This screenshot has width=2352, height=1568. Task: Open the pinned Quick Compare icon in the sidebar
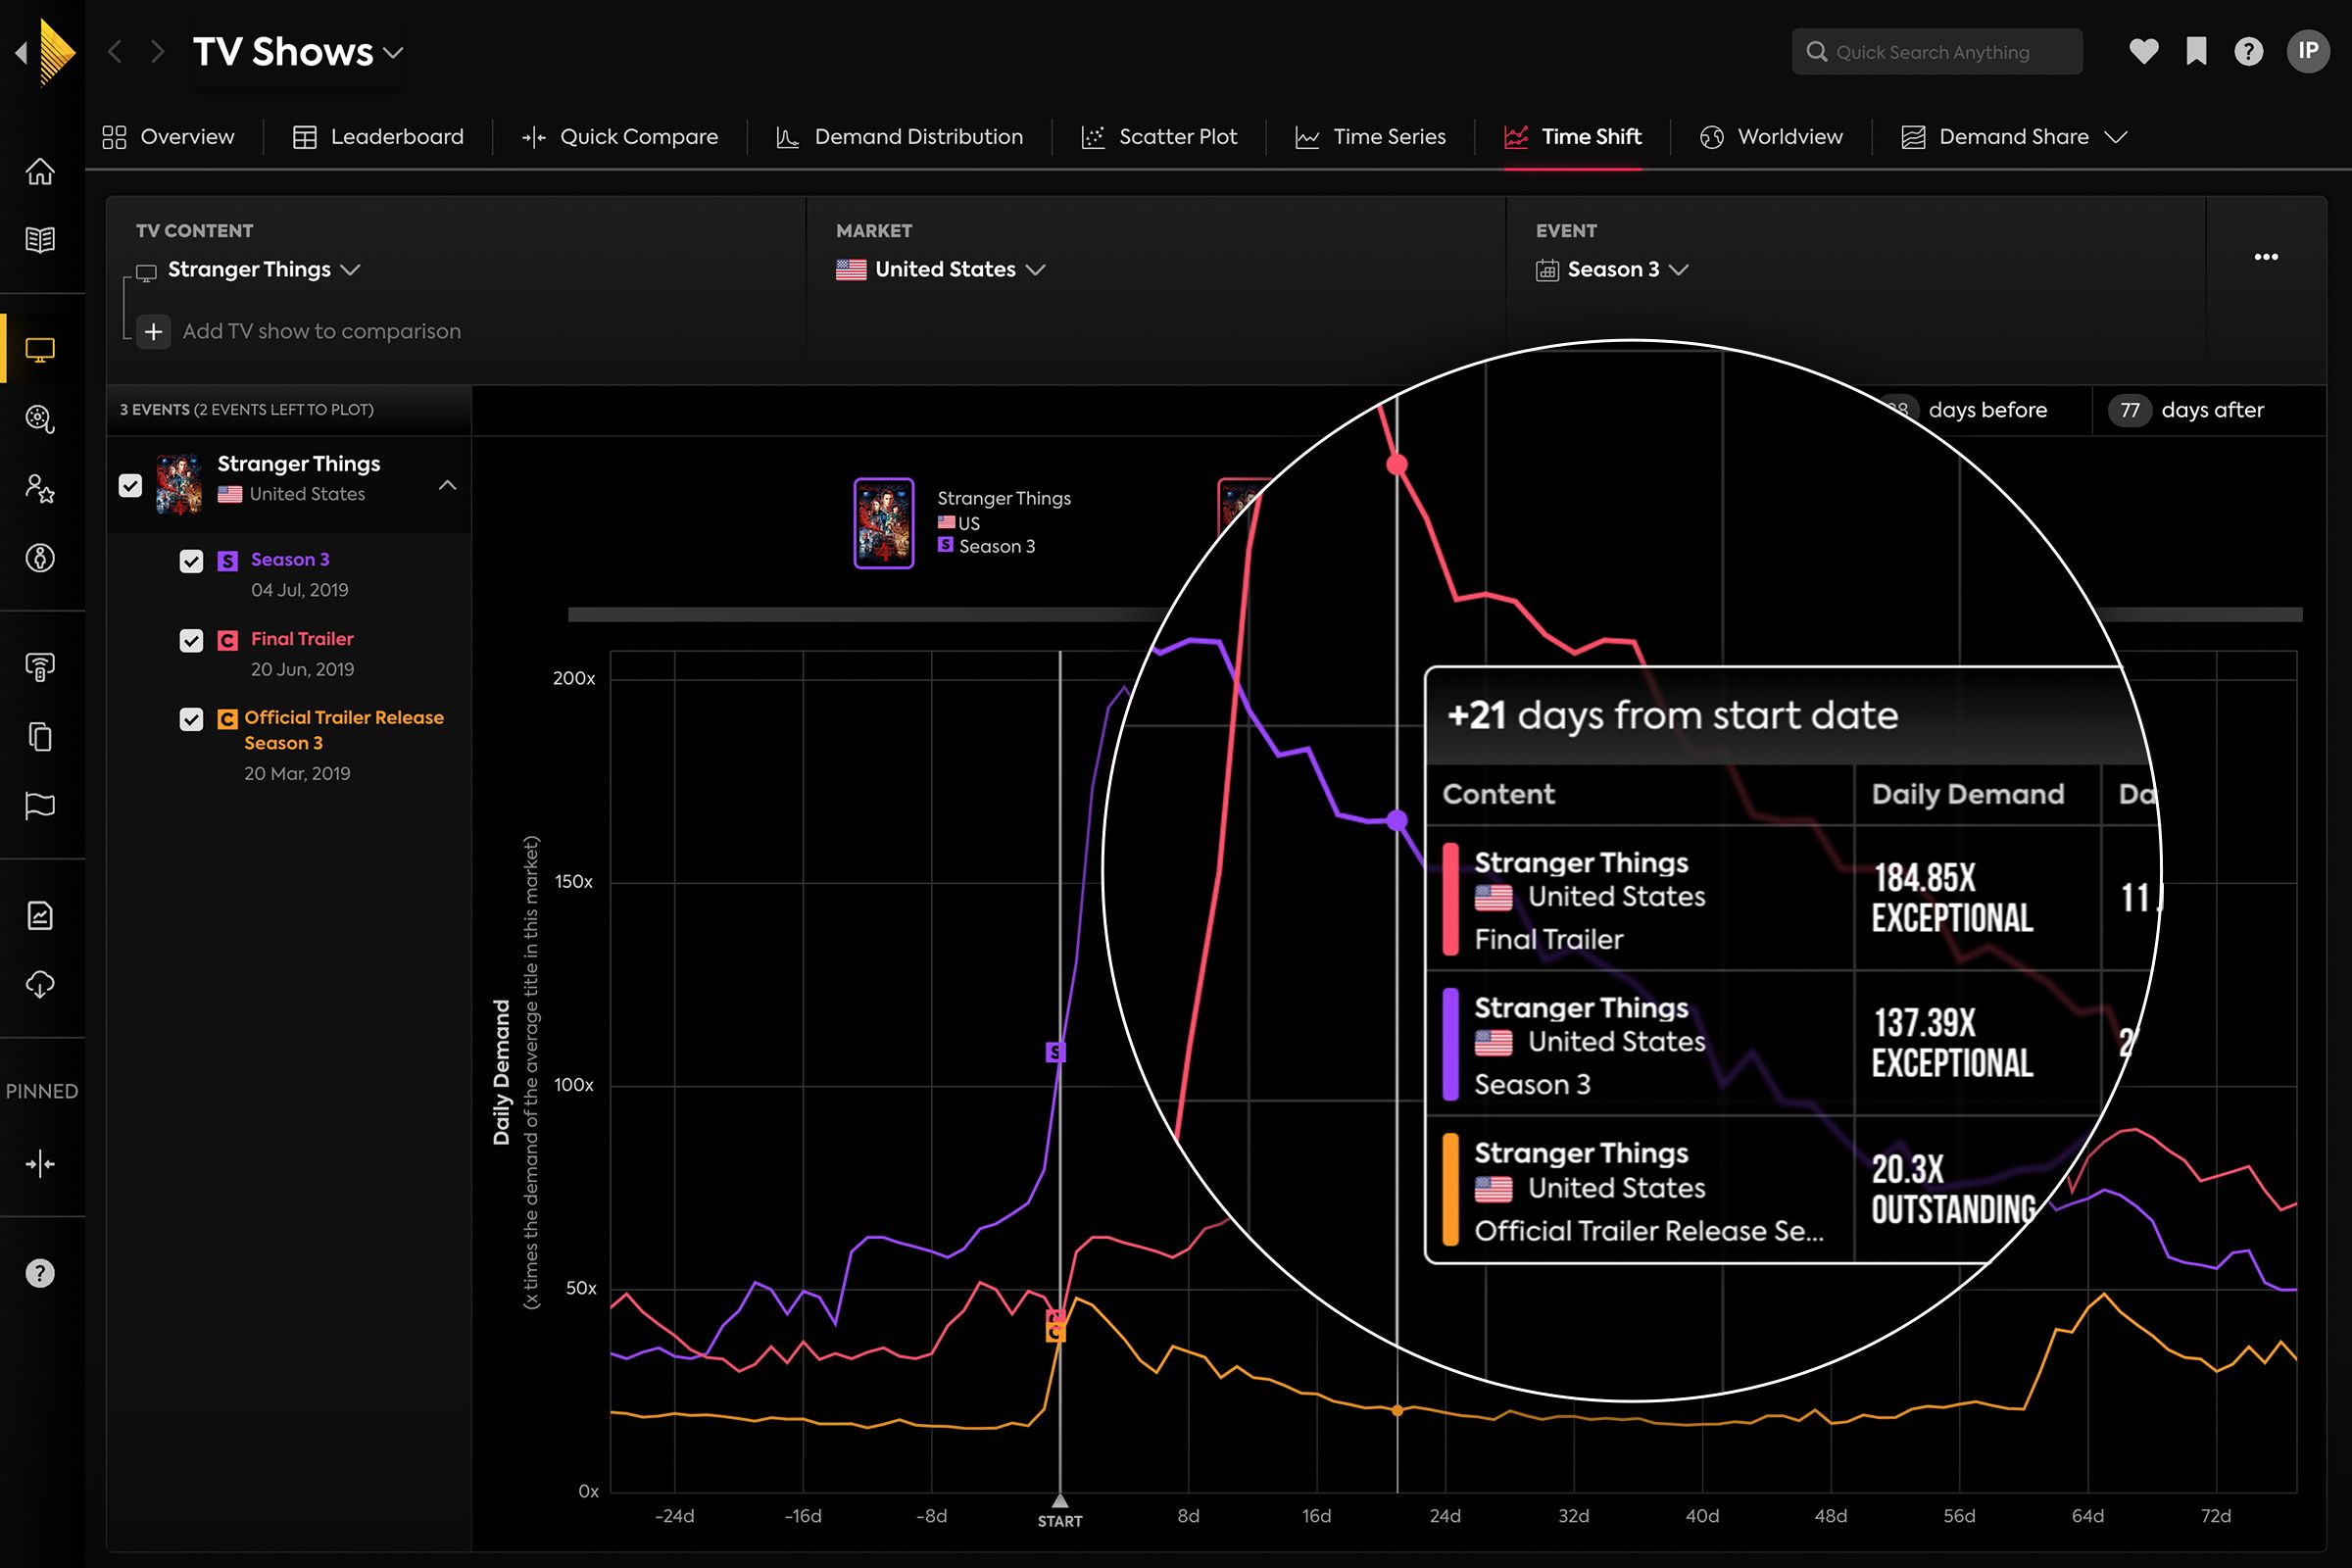(x=40, y=1163)
